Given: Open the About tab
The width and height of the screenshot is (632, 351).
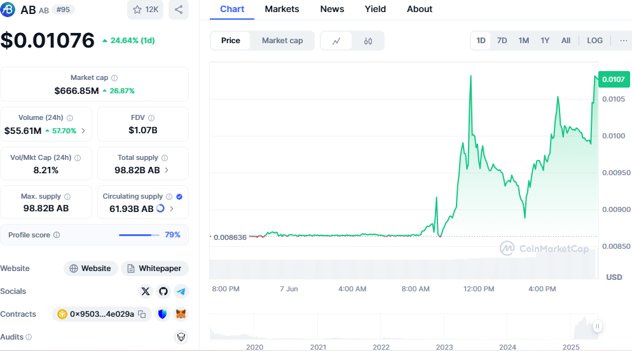Looking at the screenshot, I should click(x=420, y=10).
